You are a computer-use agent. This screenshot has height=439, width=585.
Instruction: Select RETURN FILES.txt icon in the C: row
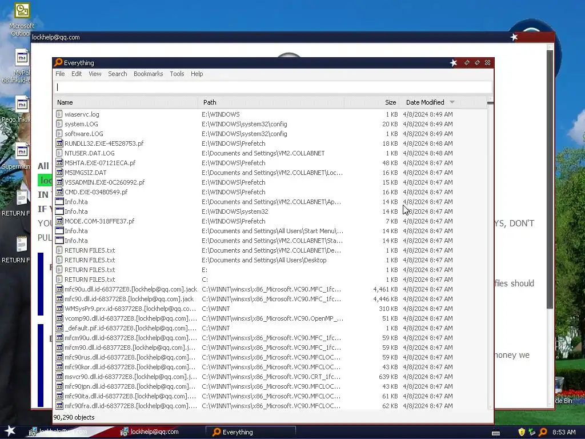(x=59, y=279)
